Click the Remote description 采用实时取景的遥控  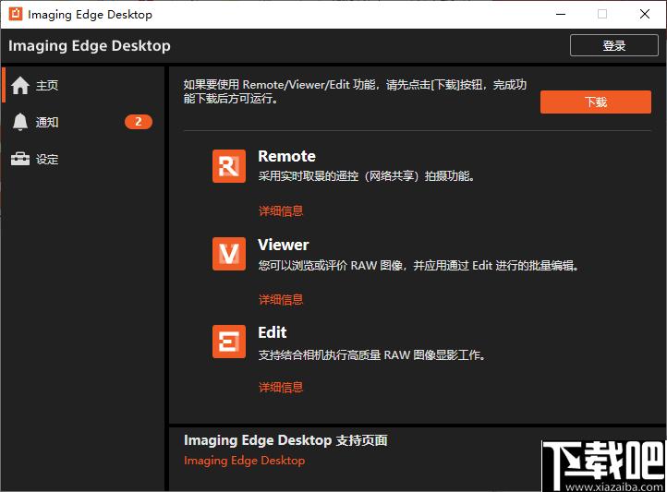[366, 176]
